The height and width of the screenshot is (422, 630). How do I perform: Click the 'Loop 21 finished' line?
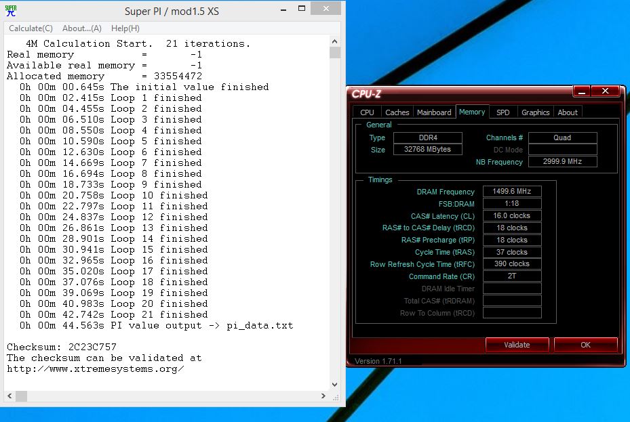114,314
